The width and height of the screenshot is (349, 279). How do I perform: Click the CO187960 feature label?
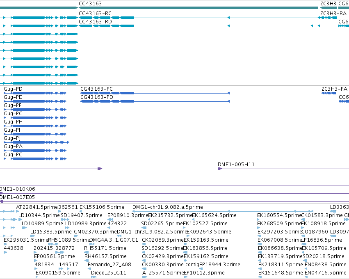click(x=315, y=232)
